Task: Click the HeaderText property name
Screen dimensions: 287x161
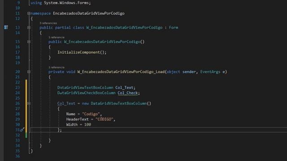Action: (x=78, y=119)
